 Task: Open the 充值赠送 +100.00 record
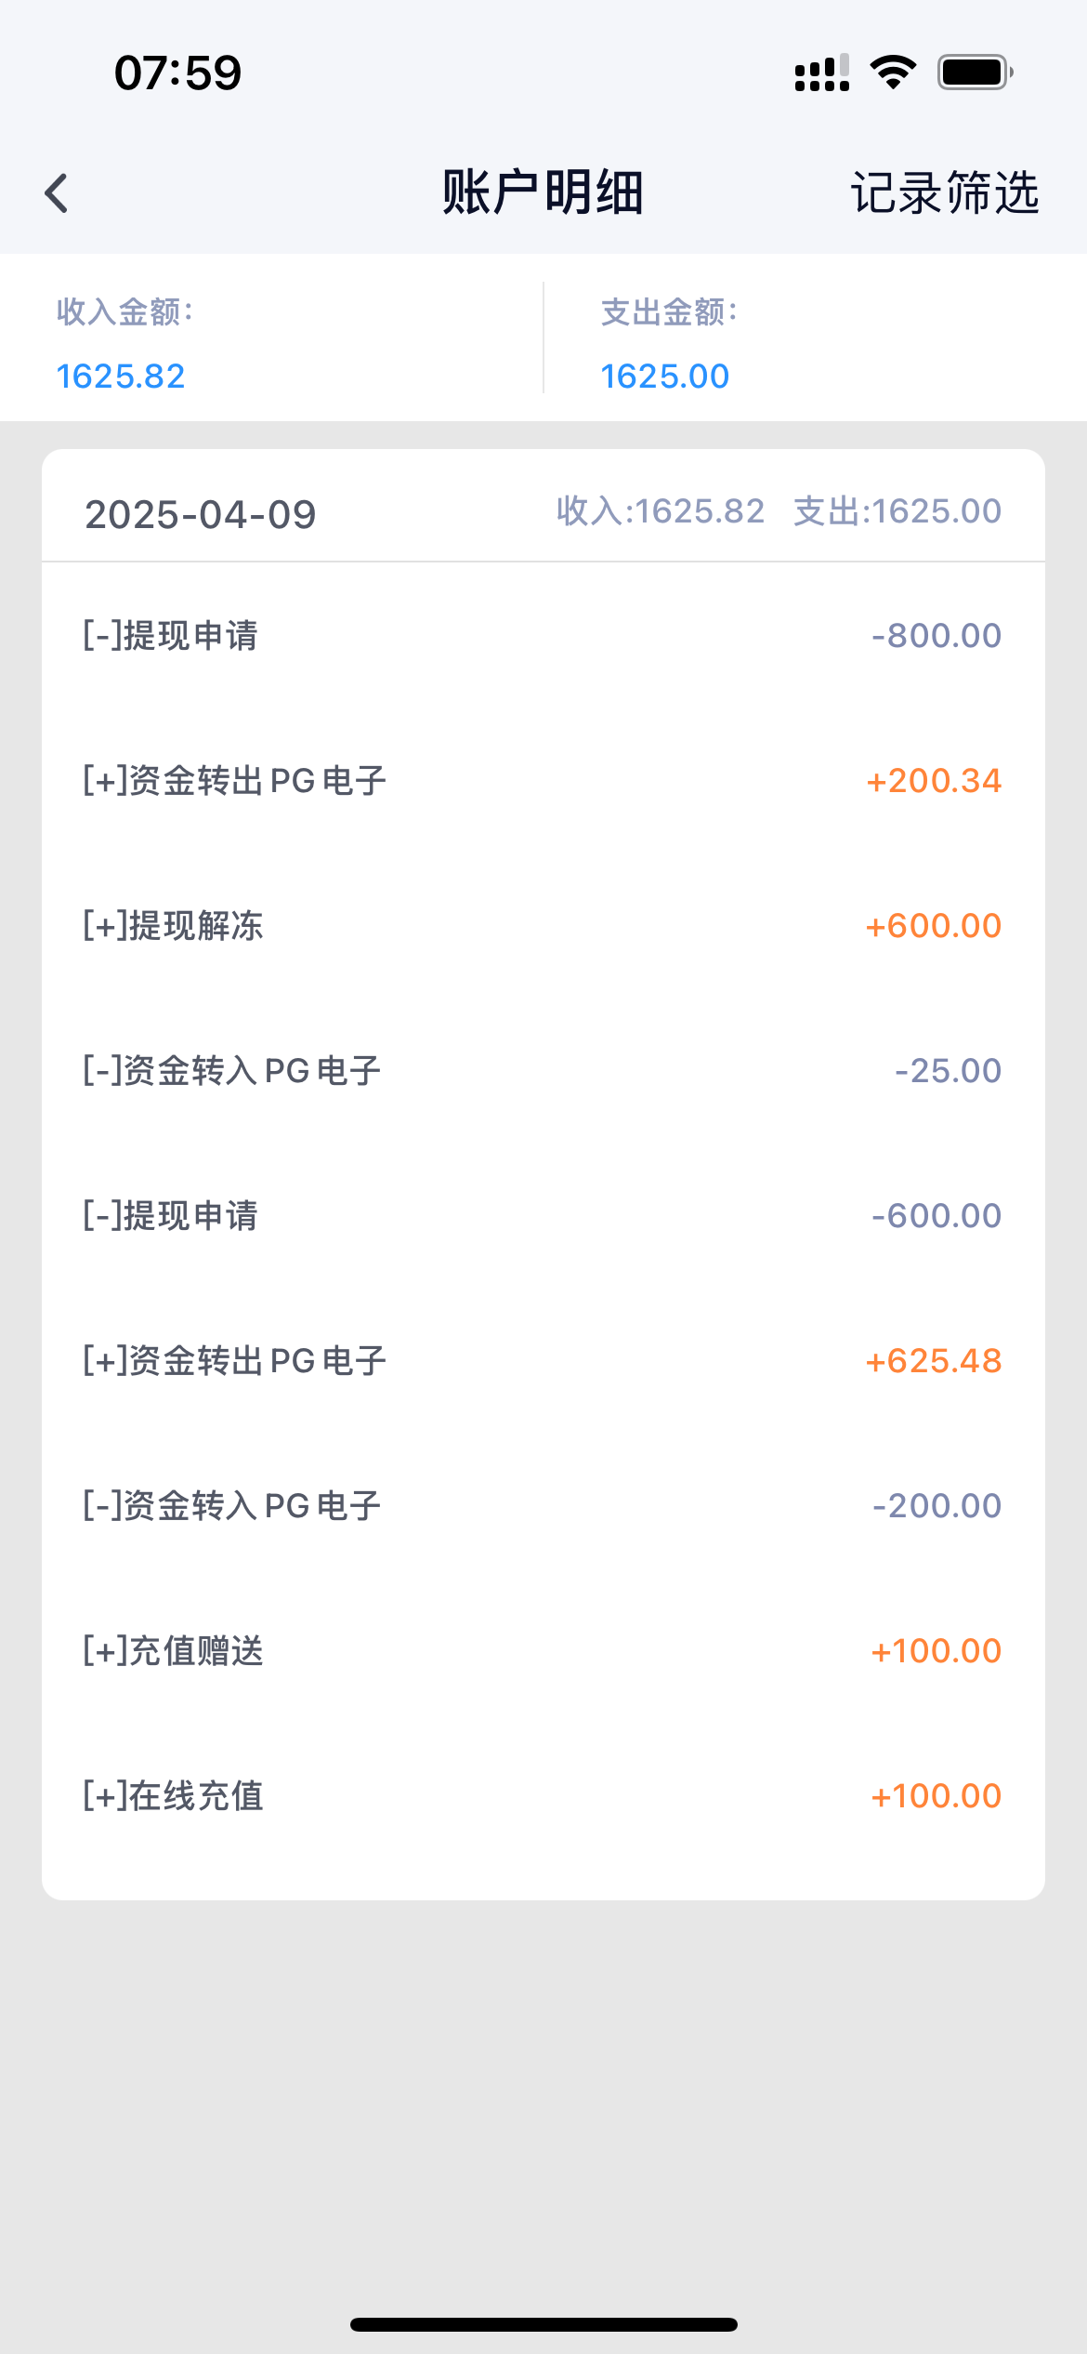tap(543, 1651)
